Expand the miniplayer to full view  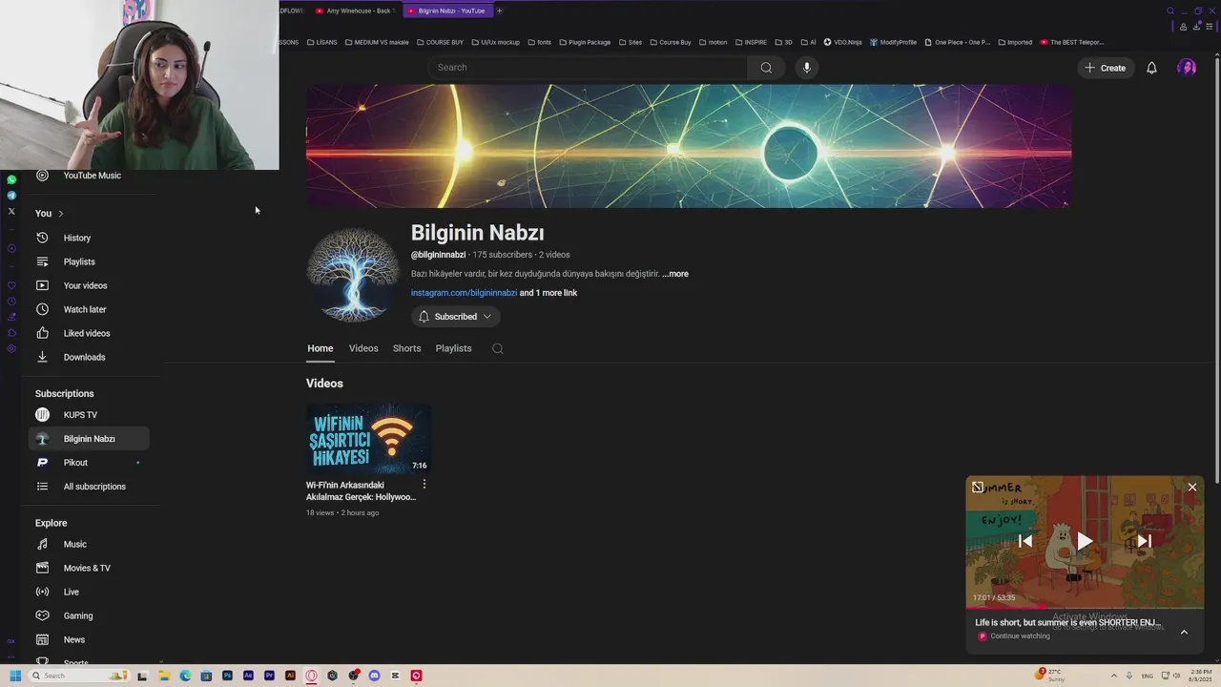tap(978, 488)
